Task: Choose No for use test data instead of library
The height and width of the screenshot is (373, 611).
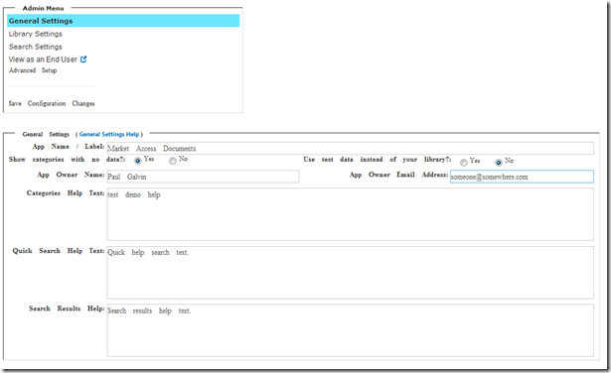Action: click(x=499, y=163)
